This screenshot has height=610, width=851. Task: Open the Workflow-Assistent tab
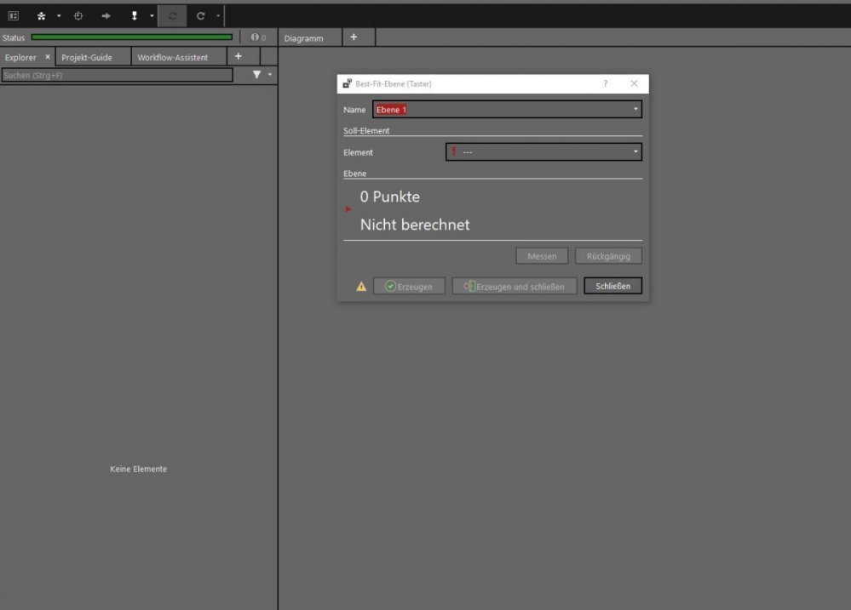172,57
